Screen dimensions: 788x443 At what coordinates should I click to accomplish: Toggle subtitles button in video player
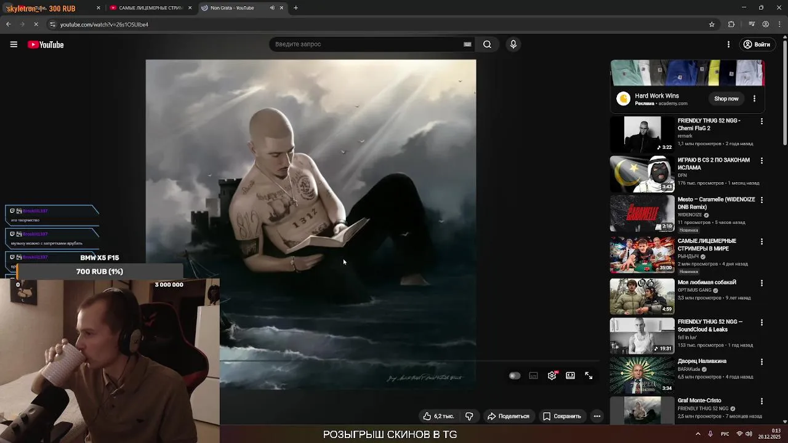(x=533, y=375)
